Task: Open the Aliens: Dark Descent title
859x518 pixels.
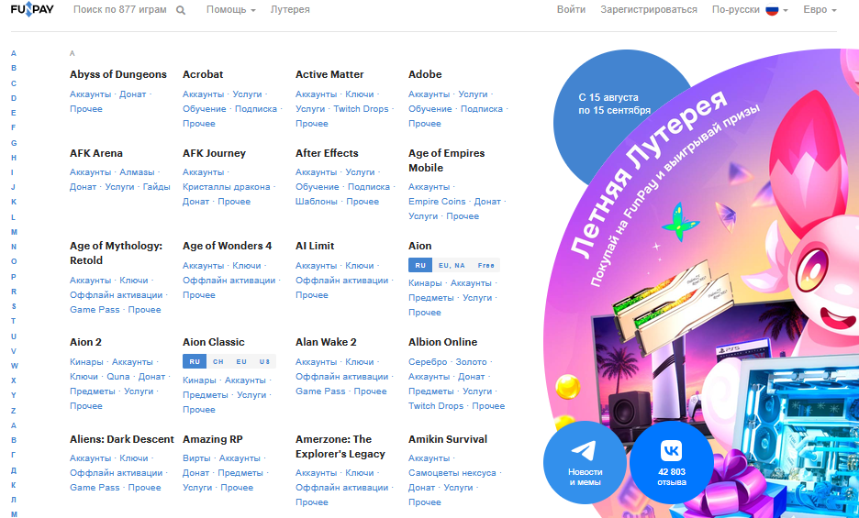Action: [122, 439]
